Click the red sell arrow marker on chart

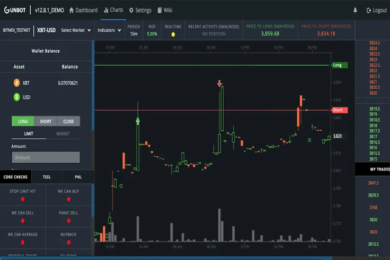(219, 83)
